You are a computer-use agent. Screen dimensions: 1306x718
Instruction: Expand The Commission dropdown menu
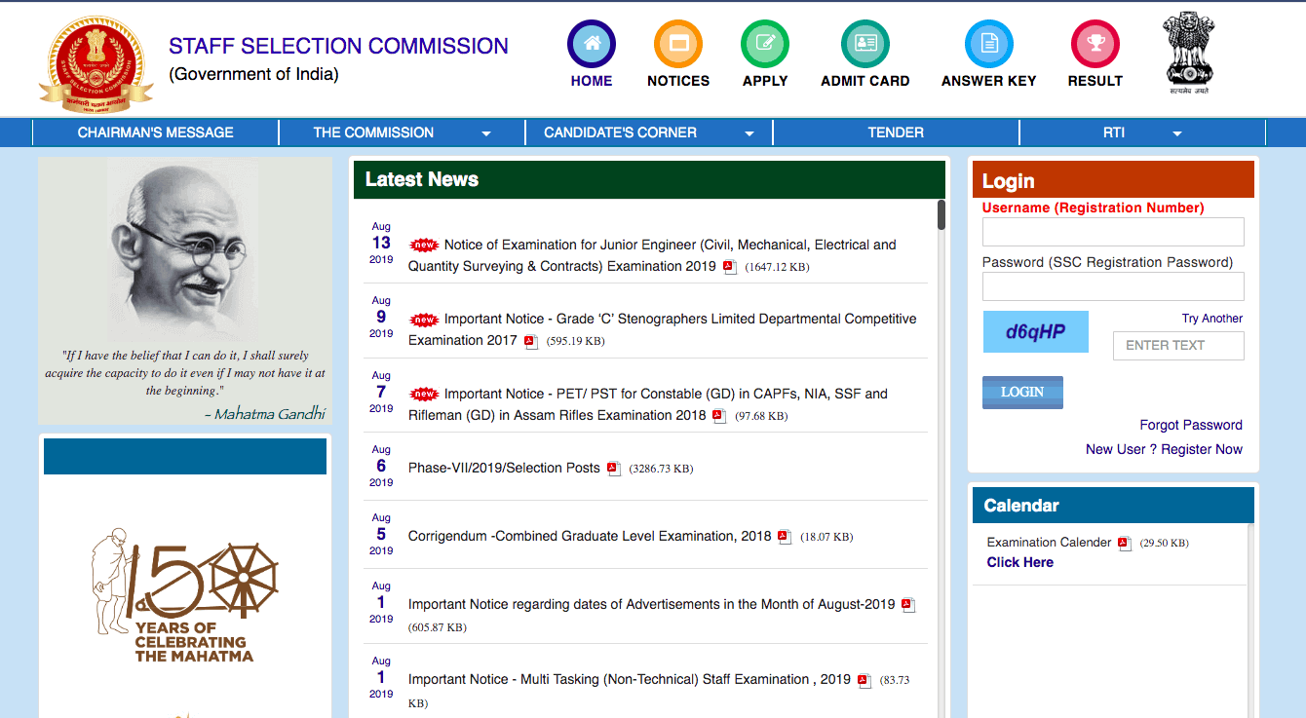(x=486, y=133)
